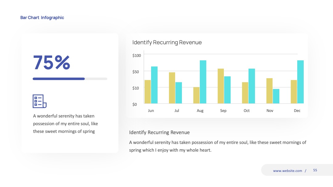Viewport: 333px width, 187px height.
Task: Click the Dec month label
Action: click(297, 110)
